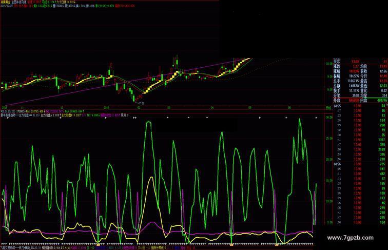Click the 日线 period label on time axis
The width and height of the screenshot is (388, 250).
328,108
